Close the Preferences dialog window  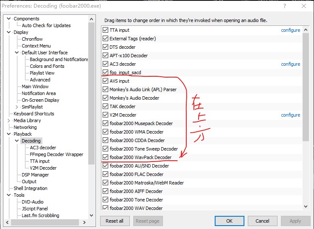pos(303,6)
